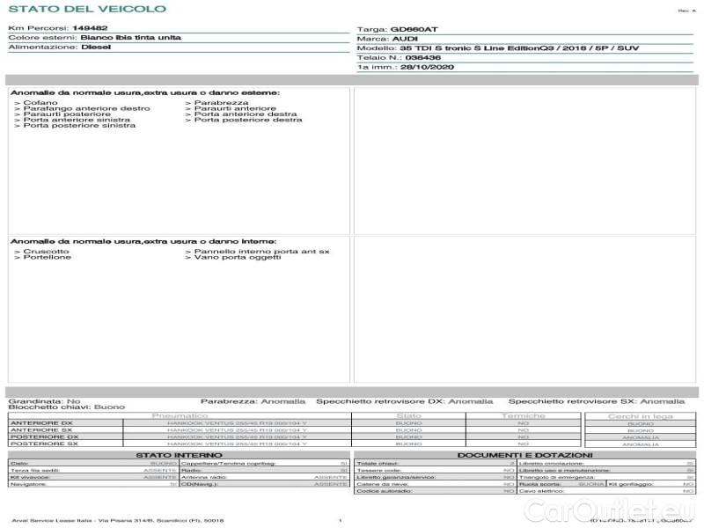Select the 'Kit vivavoce' row label

click(30, 477)
